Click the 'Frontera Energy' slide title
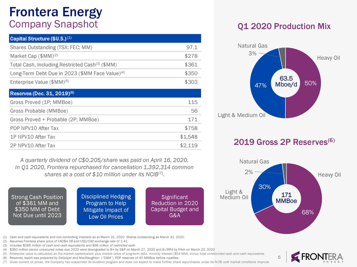This screenshot has width=357, height=267. pyautogui.click(x=56, y=12)
